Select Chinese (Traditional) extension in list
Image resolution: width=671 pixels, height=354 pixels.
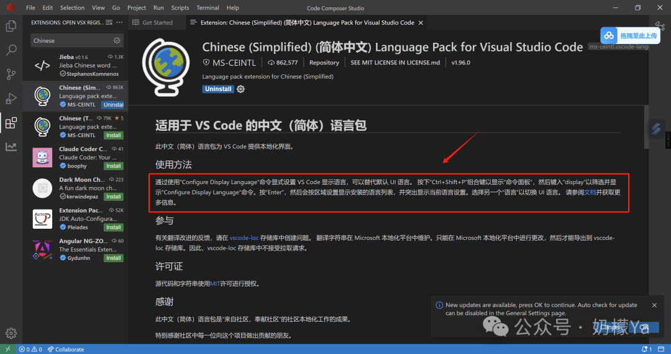(75, 127)
